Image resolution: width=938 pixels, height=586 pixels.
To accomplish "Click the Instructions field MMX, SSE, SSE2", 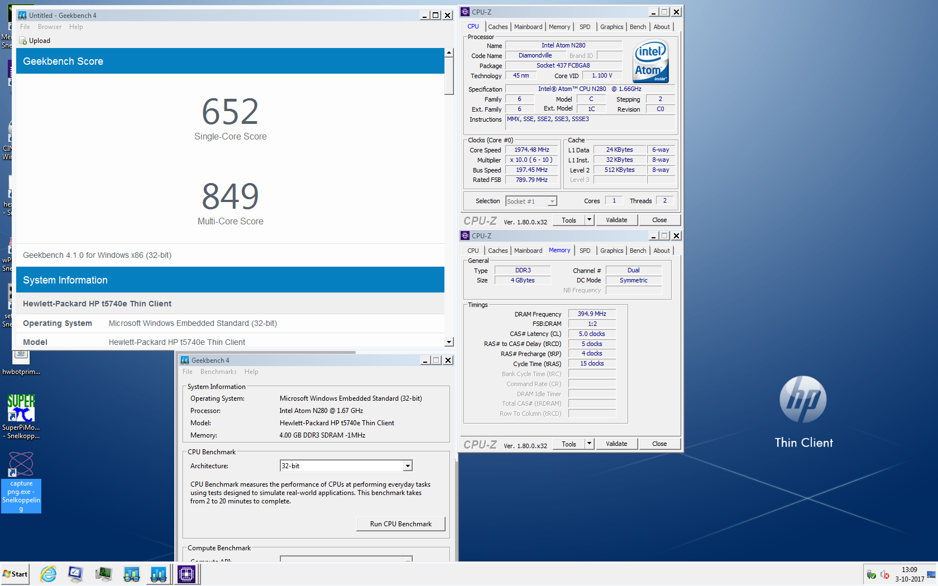I will click(590, 123).
